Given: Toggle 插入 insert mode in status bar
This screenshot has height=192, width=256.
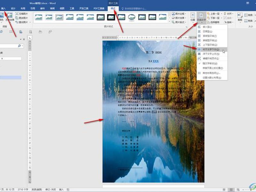Looking at the screenshot, I should (x=61, y=189).
